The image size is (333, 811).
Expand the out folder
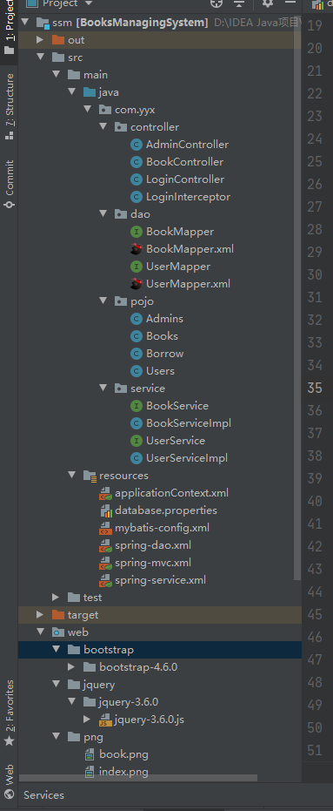(40, 40)
